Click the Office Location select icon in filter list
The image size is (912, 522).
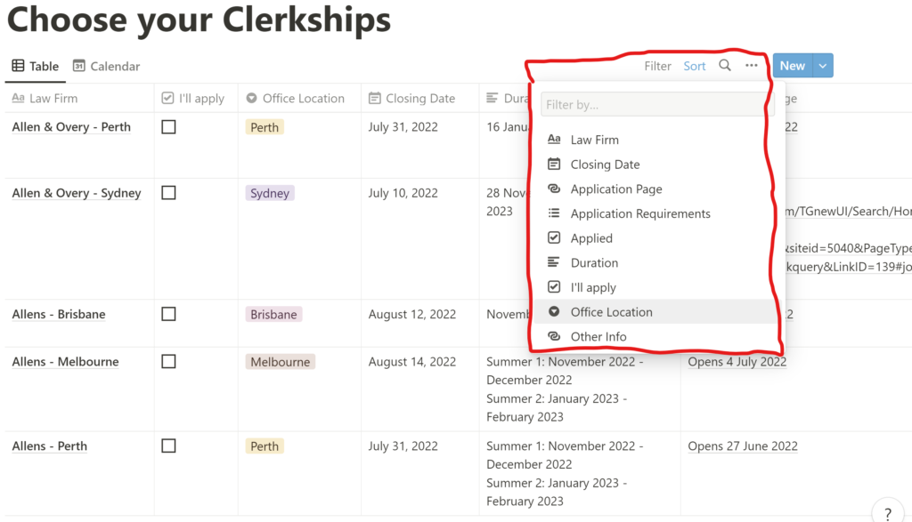(x=554, y=312)
